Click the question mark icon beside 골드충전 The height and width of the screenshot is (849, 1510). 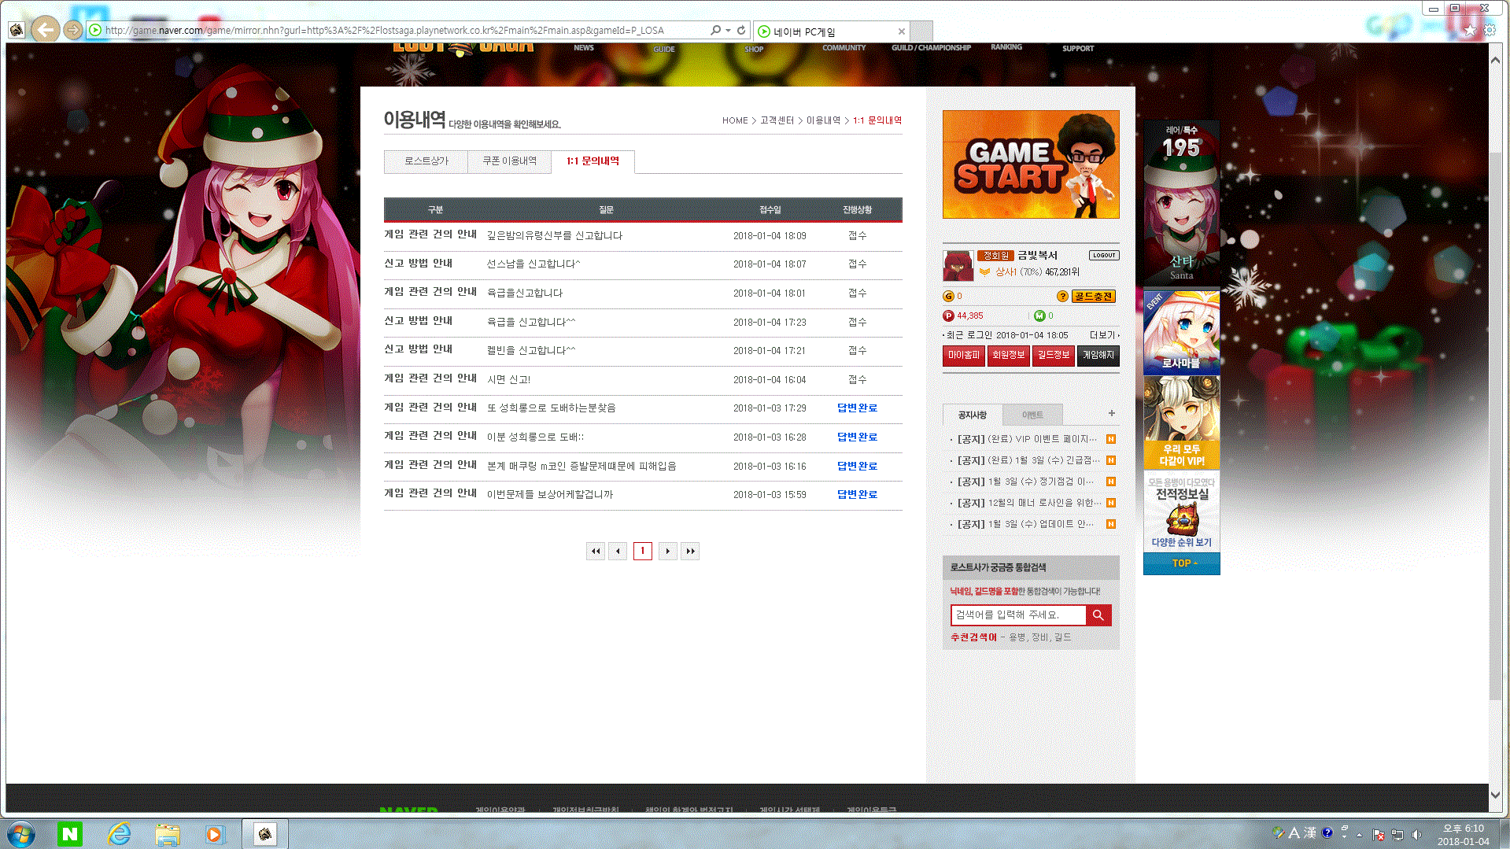(1062, 297)
